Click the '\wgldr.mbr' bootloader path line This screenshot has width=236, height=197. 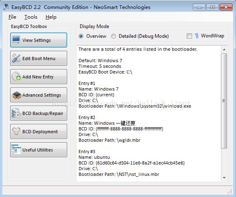(109, 140)
